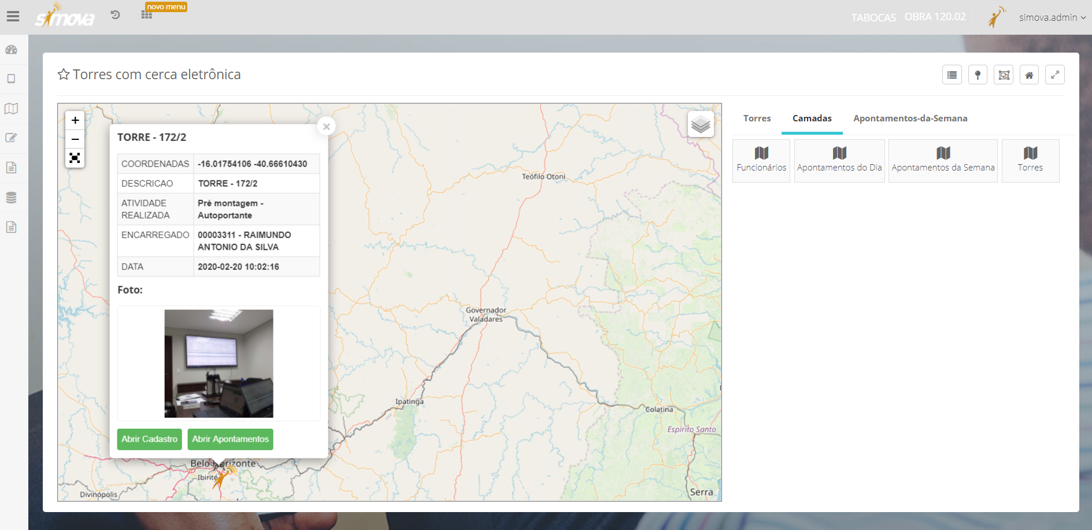Switch to the Torres tab

point(757,118)
